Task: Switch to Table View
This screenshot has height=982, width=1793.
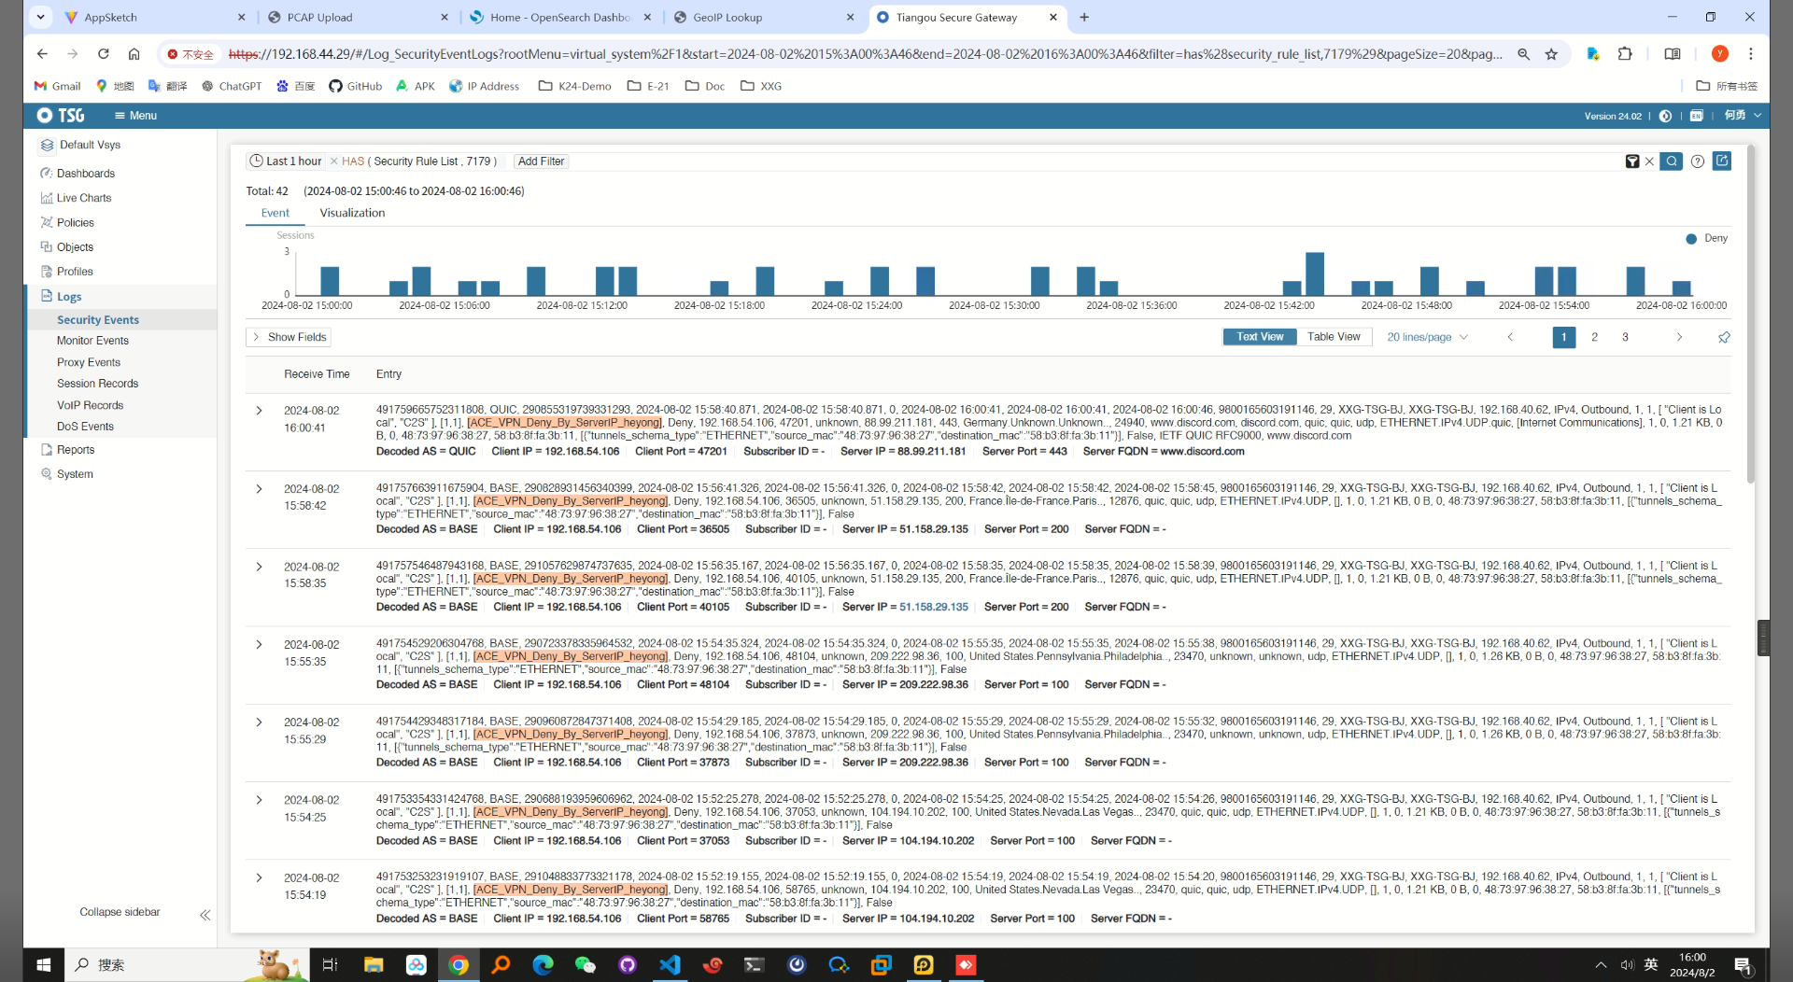Action: coord(1333,337)
